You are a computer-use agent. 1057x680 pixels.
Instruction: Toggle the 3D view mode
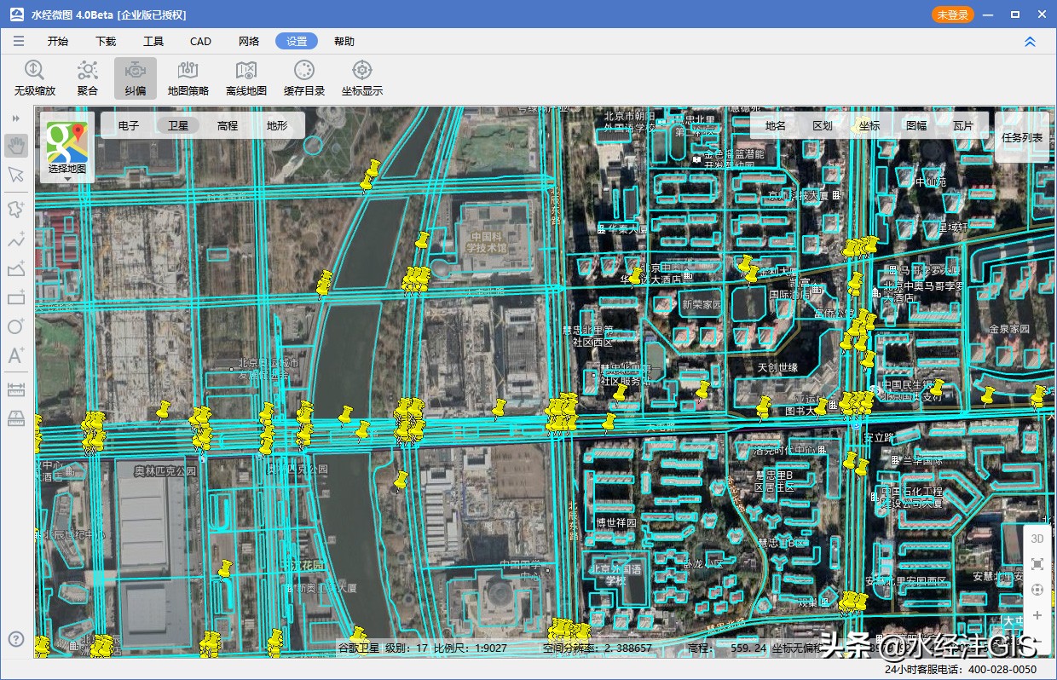point(1037,539)
